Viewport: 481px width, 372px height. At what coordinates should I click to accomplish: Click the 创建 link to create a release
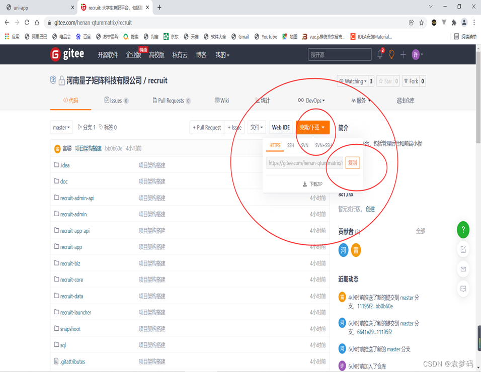pyautogui.click(x=370, y=209)
